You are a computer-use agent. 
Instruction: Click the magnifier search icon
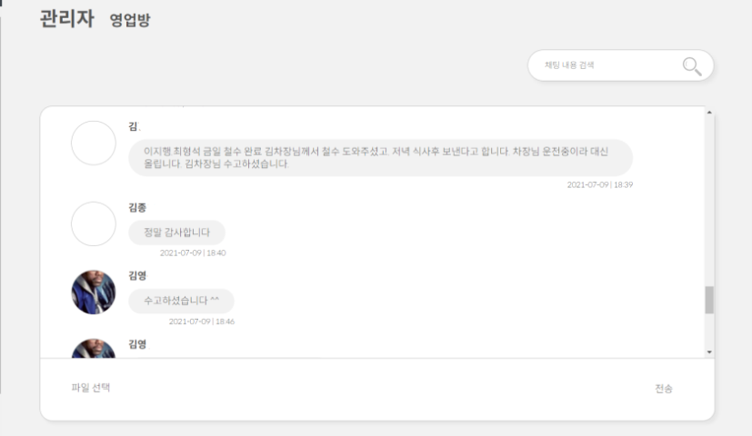692,66
